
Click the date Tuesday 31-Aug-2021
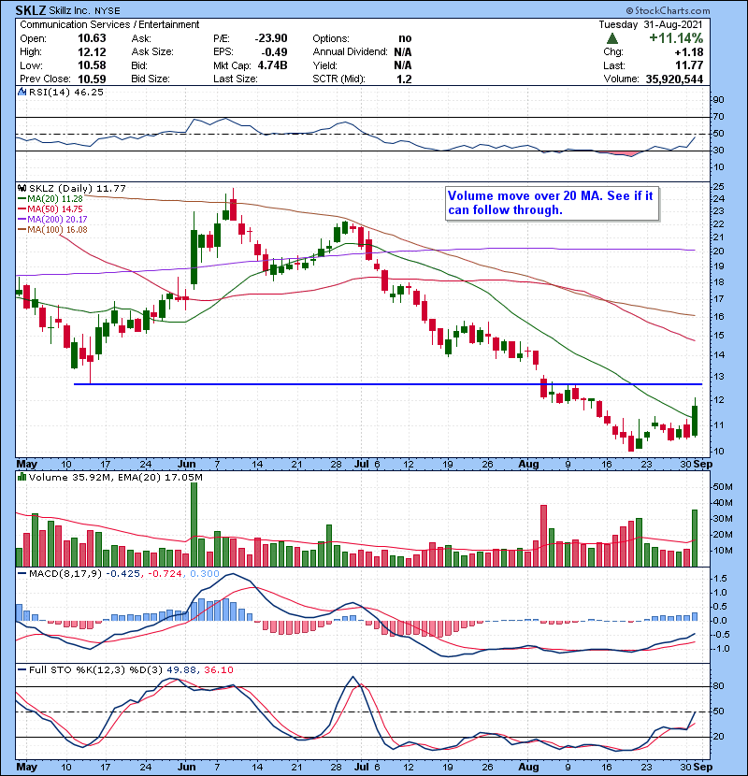coord(651,24)
